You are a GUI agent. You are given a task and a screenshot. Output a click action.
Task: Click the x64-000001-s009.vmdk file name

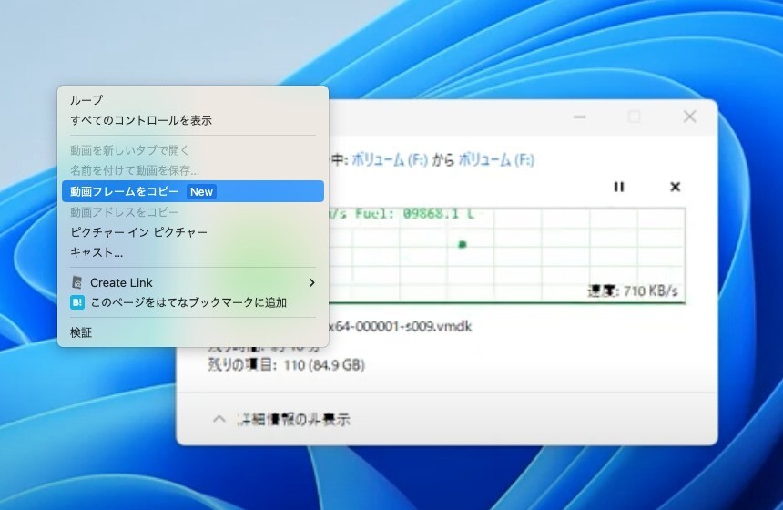(400, 327)
